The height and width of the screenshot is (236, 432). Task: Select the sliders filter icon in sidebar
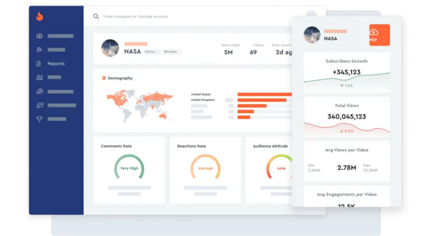click(x=39, y=49)
